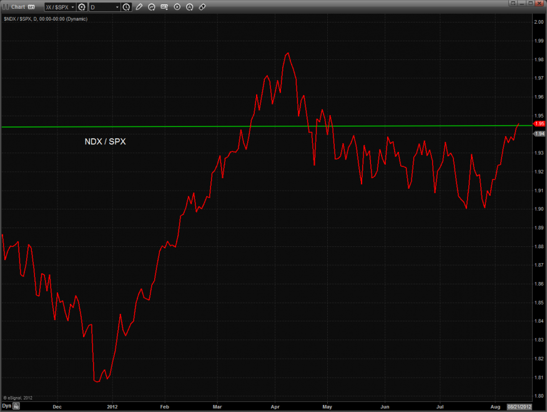
Task: Click the NDX / SPX text annotation
Action: (x=105, y=142)
